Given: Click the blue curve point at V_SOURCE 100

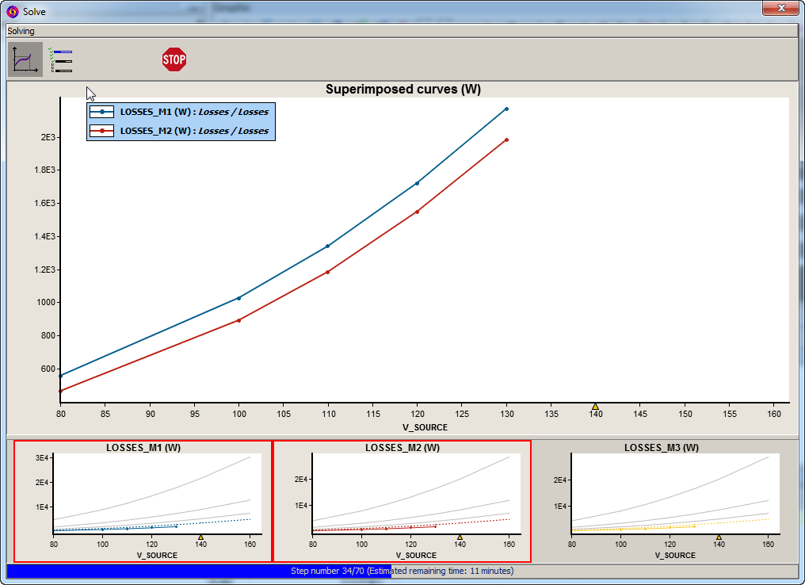Looking at the screenshot, I should click(x=238, y=298).
